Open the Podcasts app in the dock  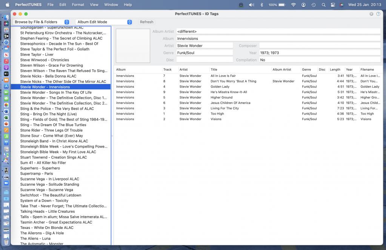[6, 67]
